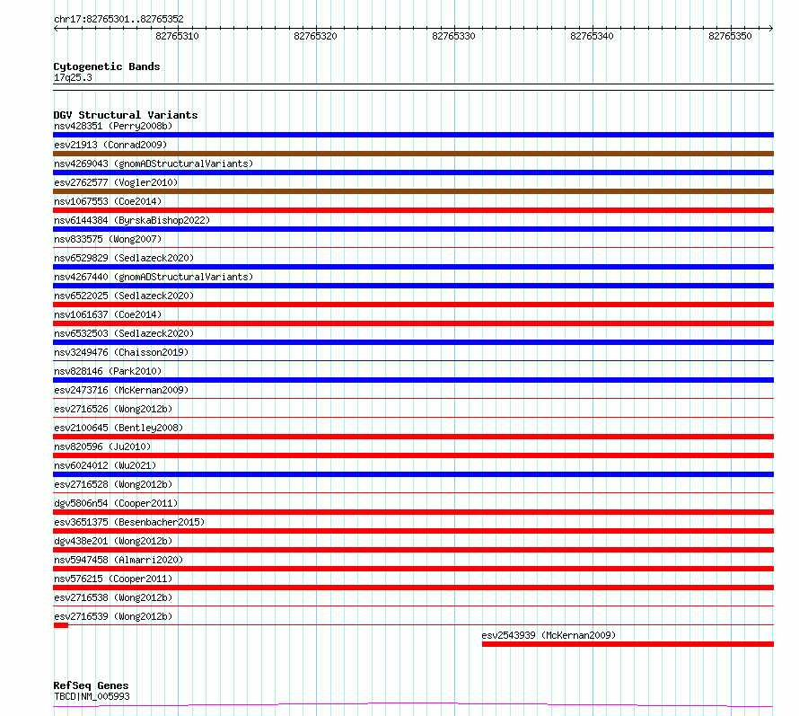Click the brown bar under esv2762577
The width and height of the screenshot is (799, 716).
(x=413, y=191)
